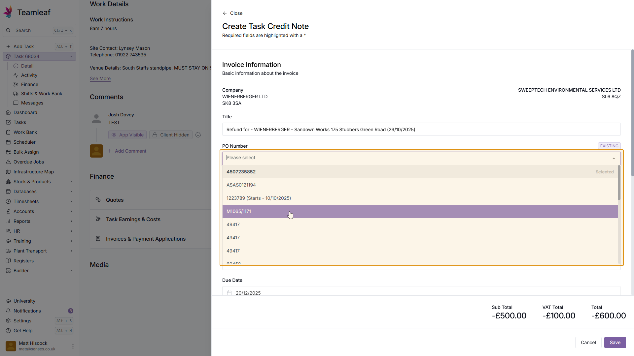Image resolution: width=634 pixels, height=356 pixels.
Task: Click the Notifications bell icon
Action: tap(8, 311)
